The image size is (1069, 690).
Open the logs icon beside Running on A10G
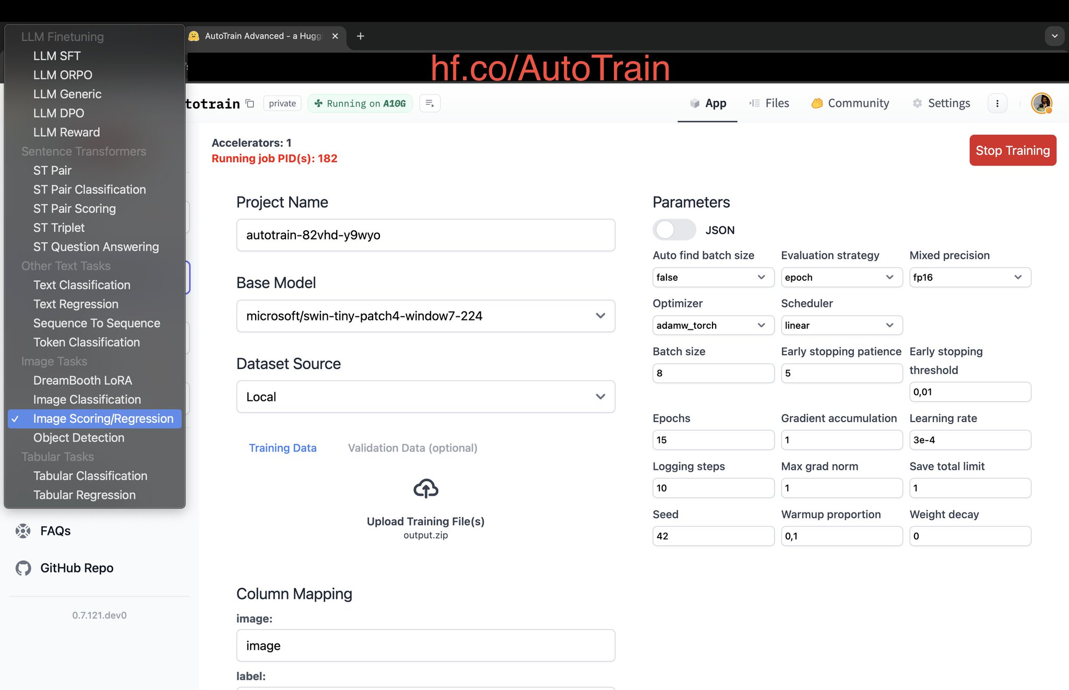(430, 103)
